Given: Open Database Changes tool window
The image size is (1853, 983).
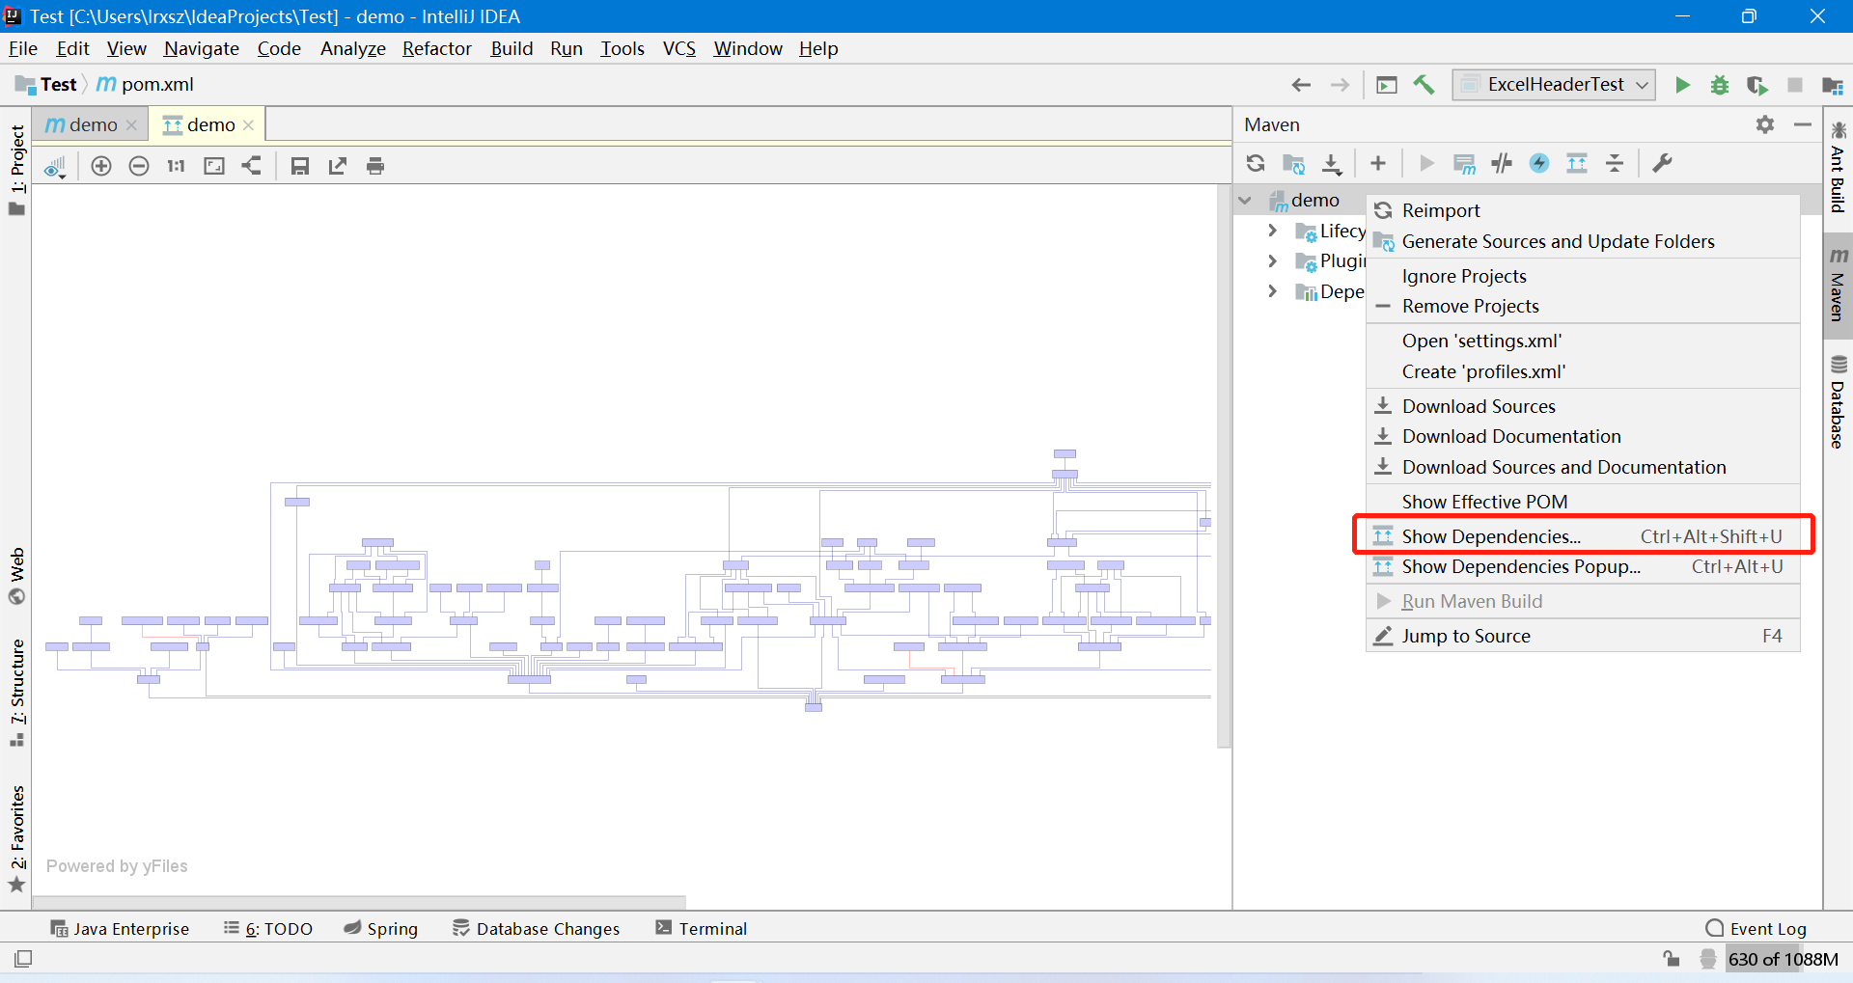Looking at the screenshot, I should [537, 928].
